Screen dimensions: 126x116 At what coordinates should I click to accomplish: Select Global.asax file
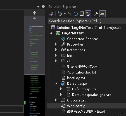[x=77, y=100]
